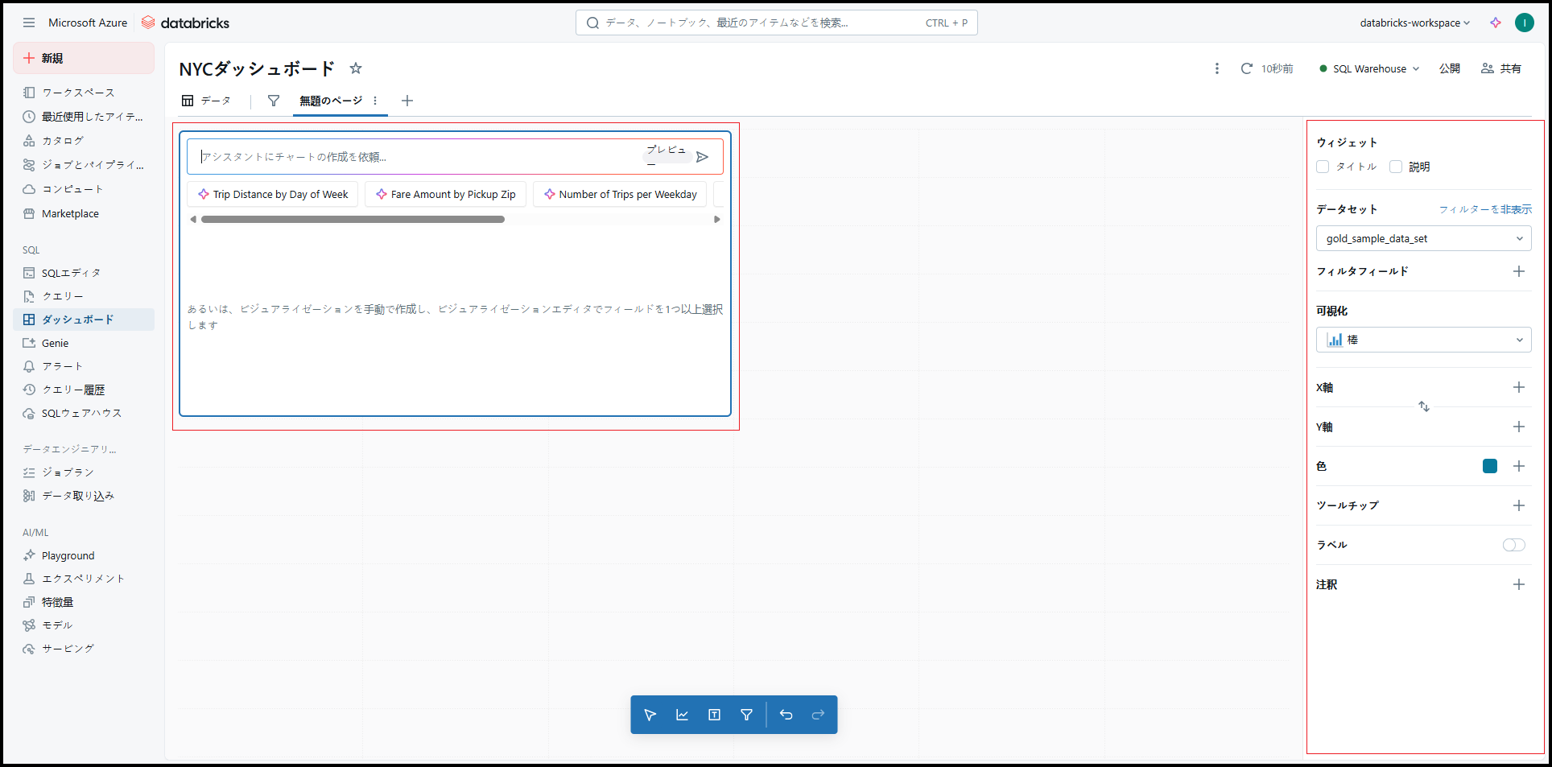Click the 共有 button
Image resolution: width=1552 pixels, height=767 pixels.
(x=1501, y=68)
